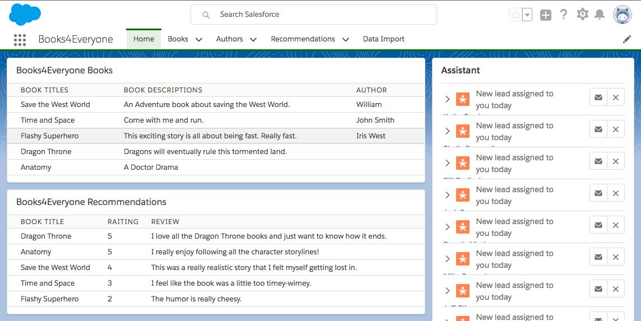Click the RAITING column header
This screenshot has height=321, width=641.
coord(123,222)
